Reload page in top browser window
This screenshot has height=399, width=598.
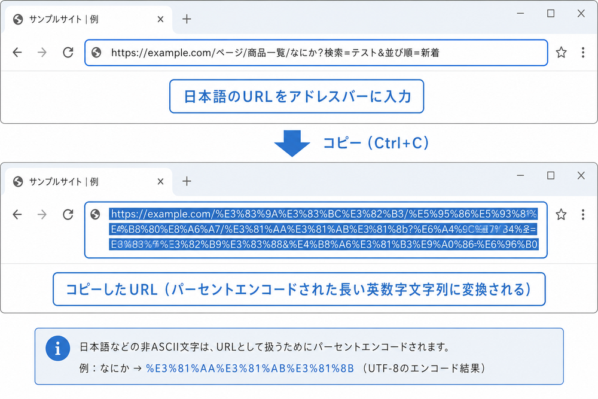(68, 52)
